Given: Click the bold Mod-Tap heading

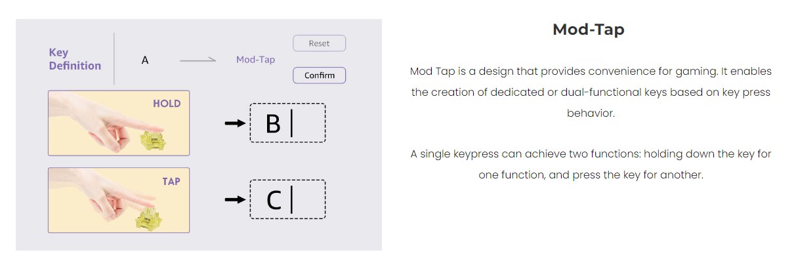Looking at the screenshot, I should pos(588,30).
